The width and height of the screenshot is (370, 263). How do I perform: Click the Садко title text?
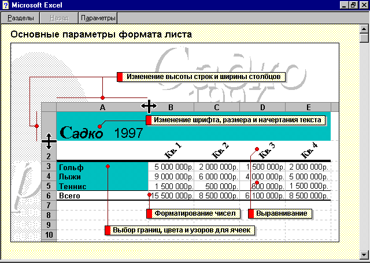(82, 133)
